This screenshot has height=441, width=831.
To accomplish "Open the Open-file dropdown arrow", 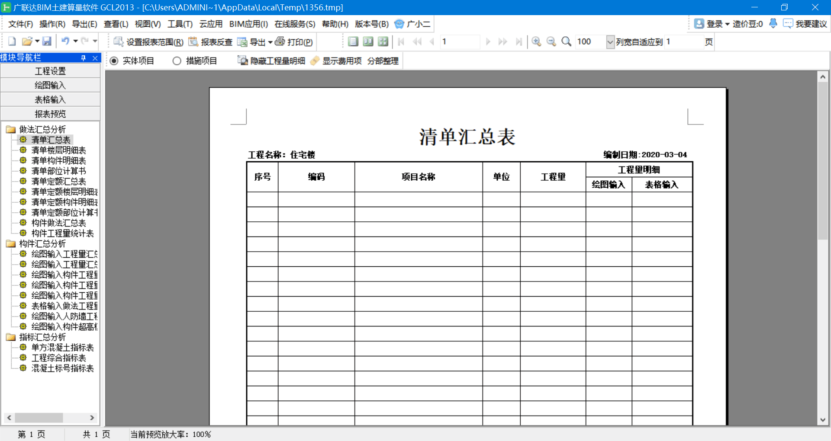I will tap(37, 42).
